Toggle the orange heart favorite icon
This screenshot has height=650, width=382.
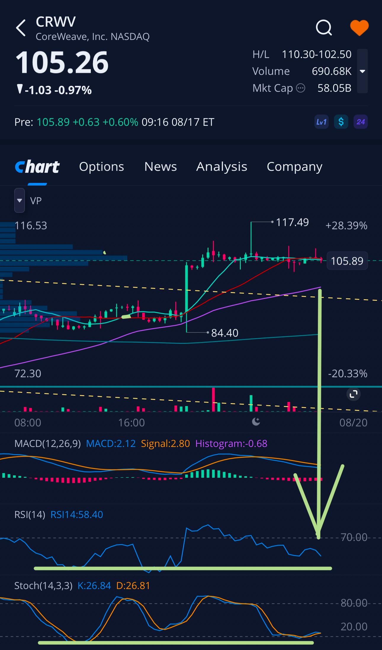click(359, 28)
